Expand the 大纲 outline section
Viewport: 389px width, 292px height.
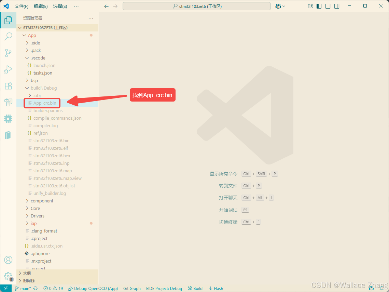click(x=58, y=273)
